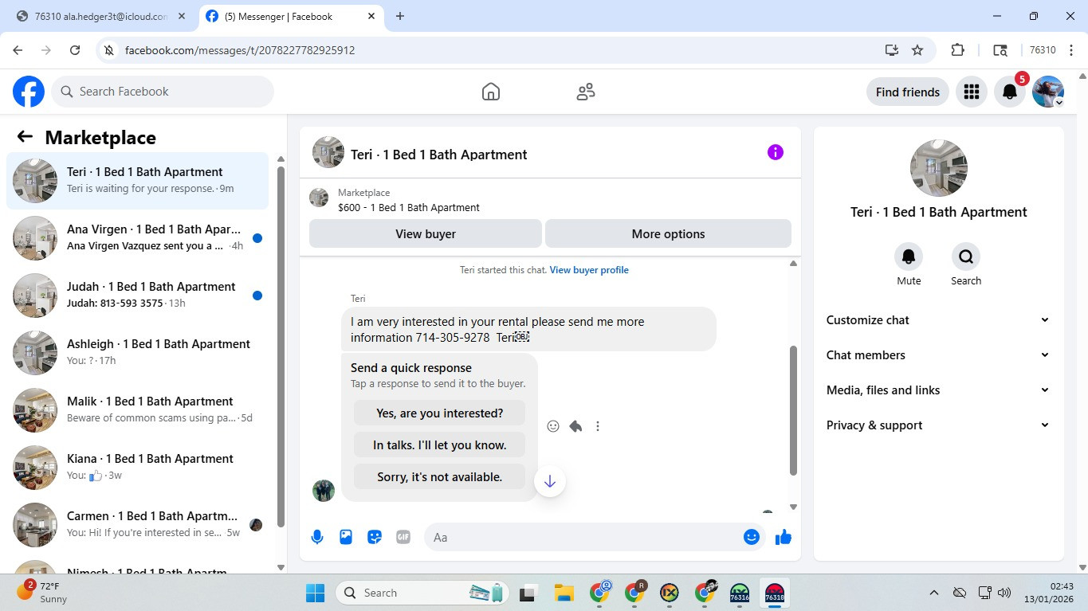The height and width of the screenshot is (611, 1088).
Task: Click the browser address bar URL
Action: 240,50
